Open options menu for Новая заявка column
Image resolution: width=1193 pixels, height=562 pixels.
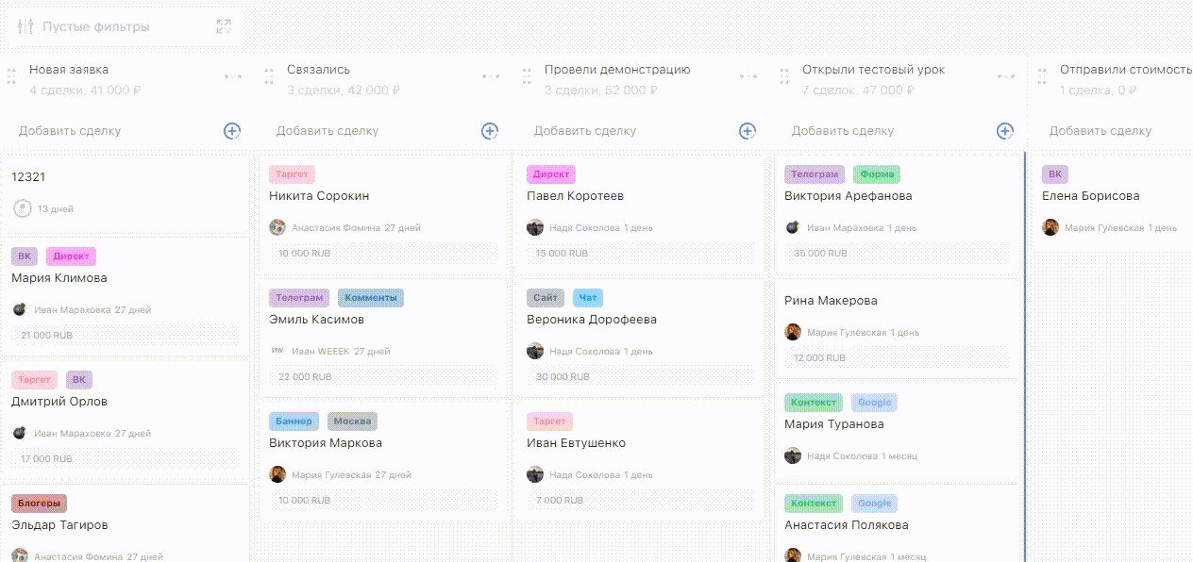[x=233, y=76]
